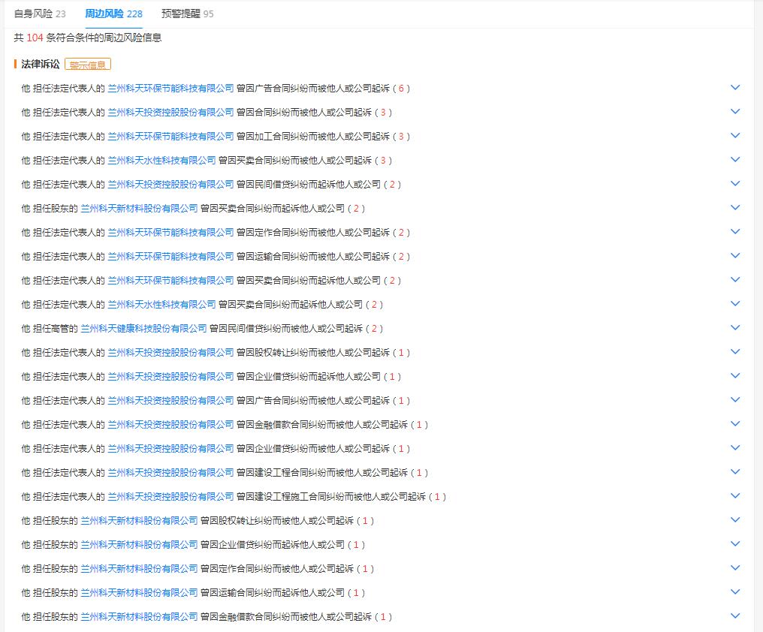Expand 投资控股 企业借贷纠纷而起诉 (1) row
This screenshot has height=632, width=763.
click(x=735, y=376)
